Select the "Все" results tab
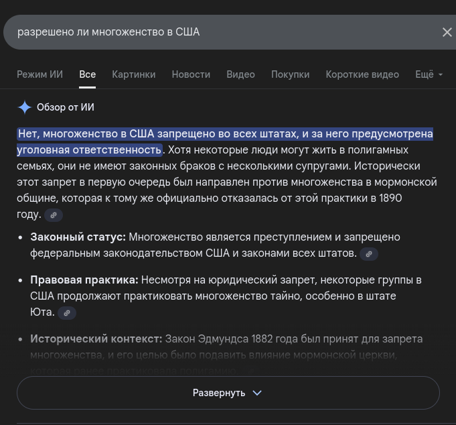Image resolution: width=456 pixels, height=425 pixels. 87,74
